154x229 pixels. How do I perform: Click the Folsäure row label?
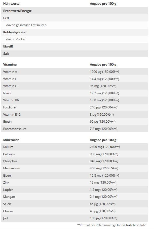coord(9,107)
